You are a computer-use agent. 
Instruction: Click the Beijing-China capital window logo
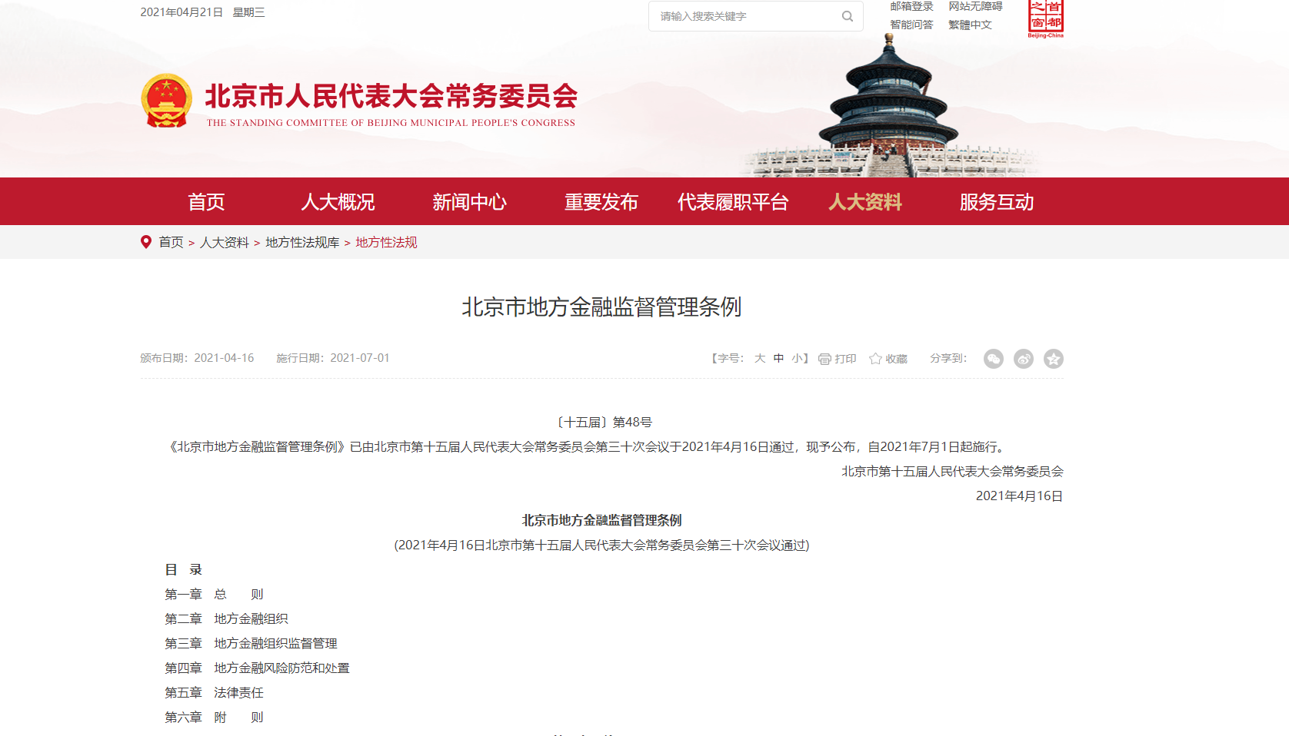tap(1046, 18)
